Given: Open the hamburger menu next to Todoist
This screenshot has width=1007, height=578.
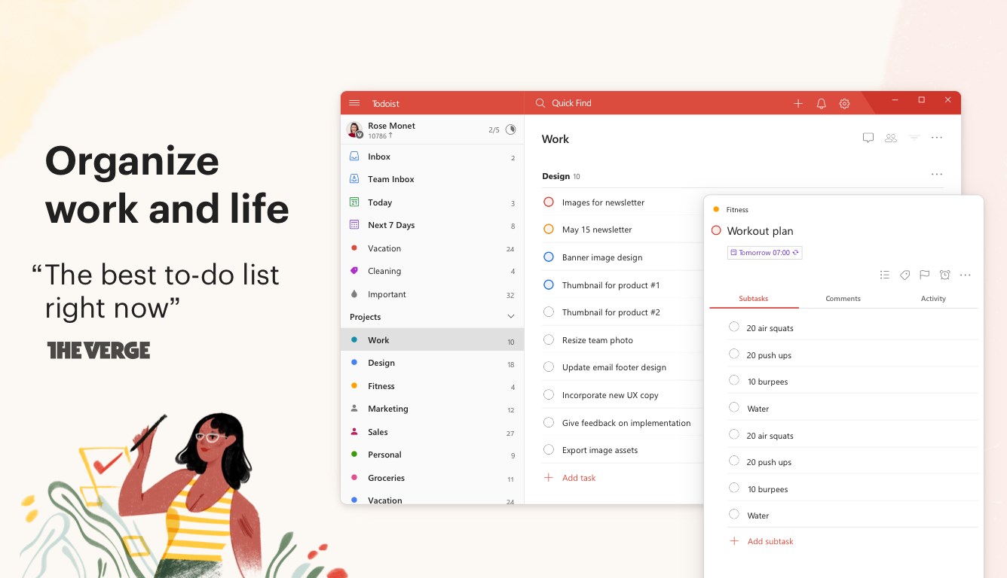Looking at the screenshot, I should pyautogui.click(x=354, y=103).
